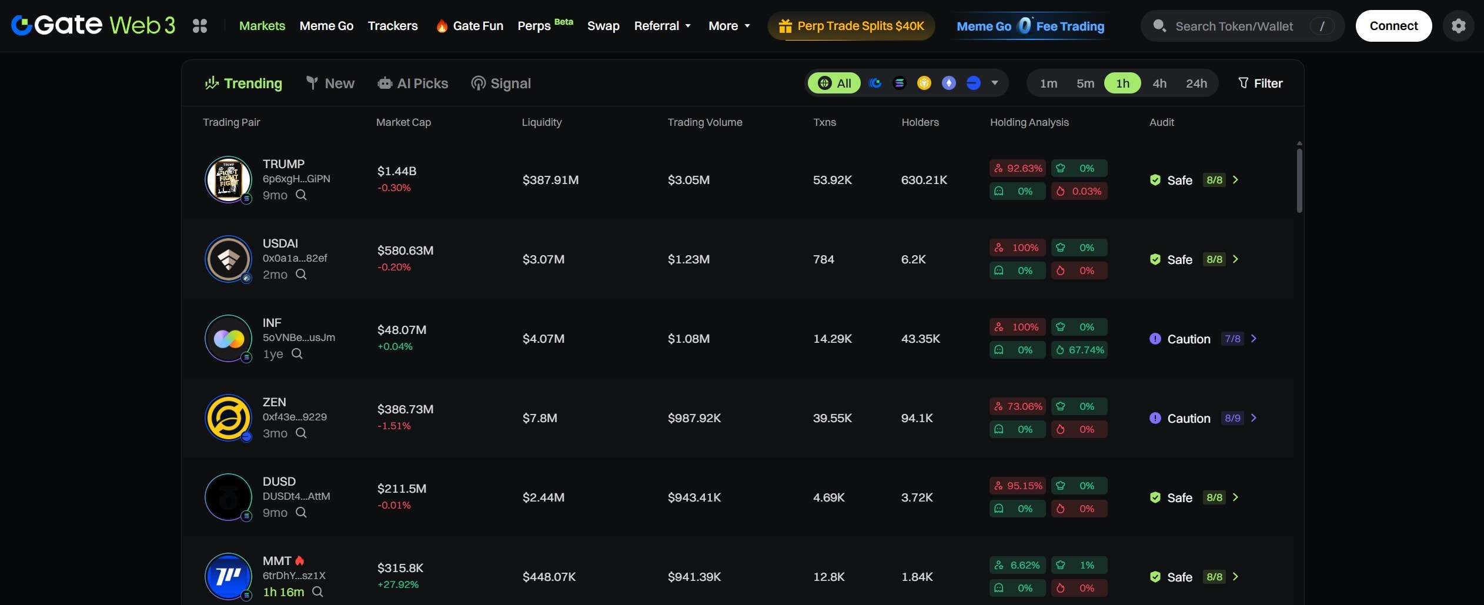Filter tokens by the BNB Chain icon
This screenshot has width=1484, height=605.
pos(924,83)
